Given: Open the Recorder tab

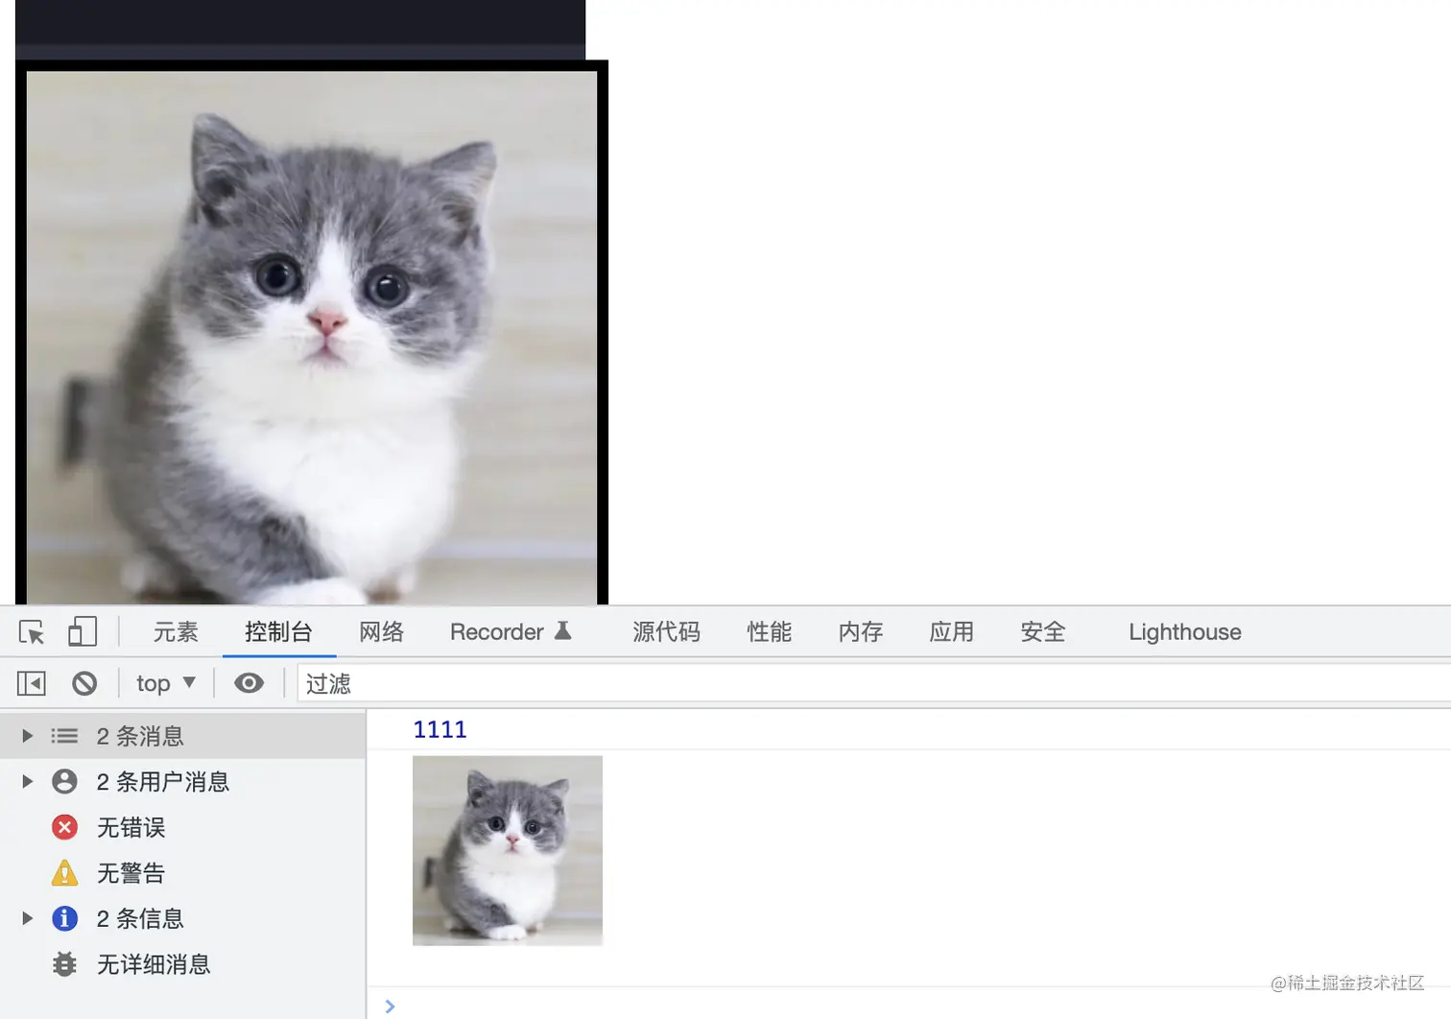Looking at the screenshot, I should point(511,632).
